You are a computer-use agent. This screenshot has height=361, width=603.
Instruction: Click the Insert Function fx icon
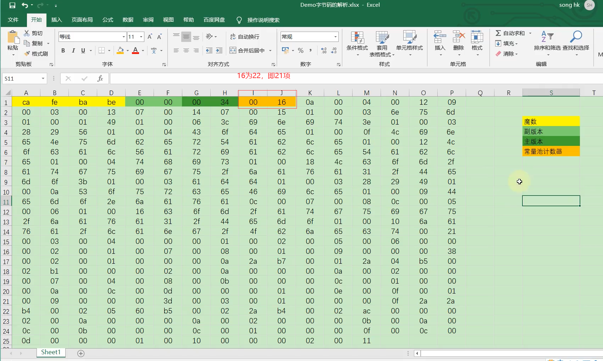click(100, 78)
